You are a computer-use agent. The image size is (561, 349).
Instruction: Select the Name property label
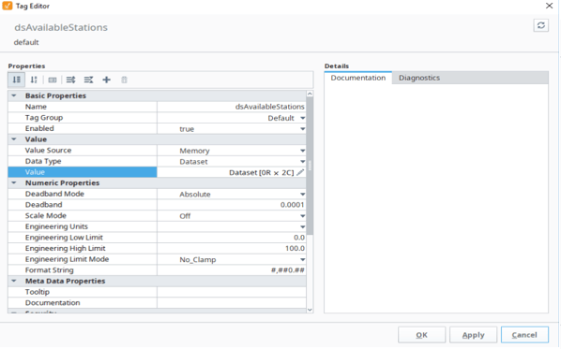(36, 107)
